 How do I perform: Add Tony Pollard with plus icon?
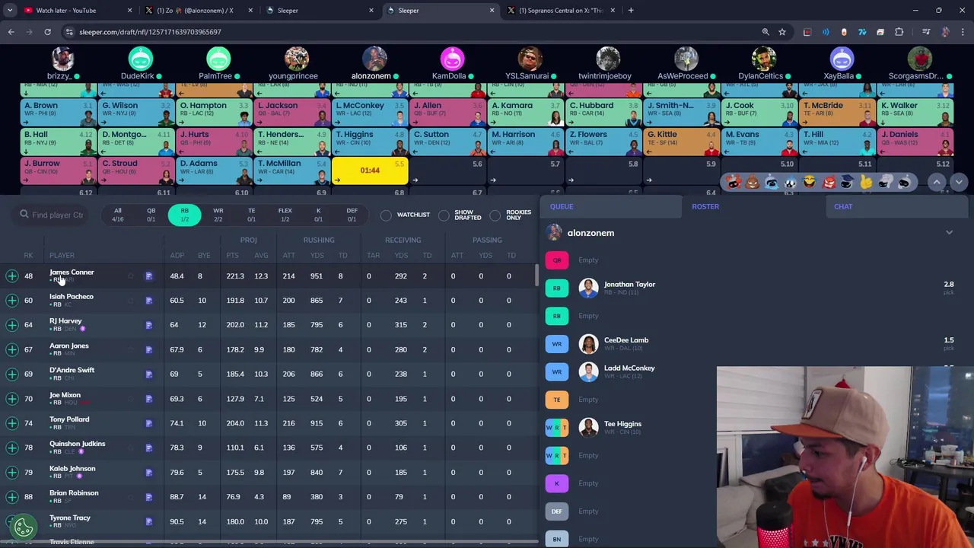pyautogui.click(x=12, y=423)
